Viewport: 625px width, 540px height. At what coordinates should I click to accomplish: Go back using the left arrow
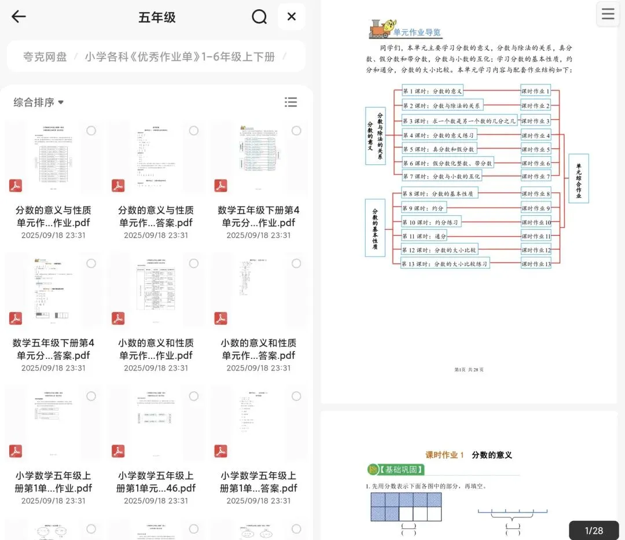(19, 17)
